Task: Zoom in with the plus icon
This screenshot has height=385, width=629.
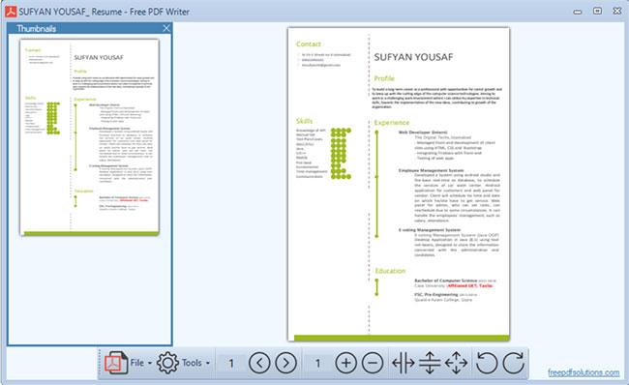Action: point(345,363)
